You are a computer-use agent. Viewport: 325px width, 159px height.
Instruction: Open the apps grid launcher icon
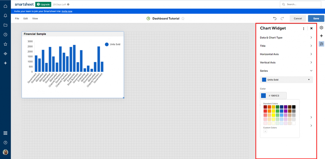point(5,133)
